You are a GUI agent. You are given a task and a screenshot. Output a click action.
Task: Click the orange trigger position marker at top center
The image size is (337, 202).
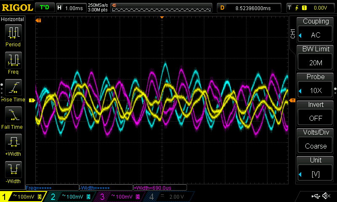(x=162, y=17)
